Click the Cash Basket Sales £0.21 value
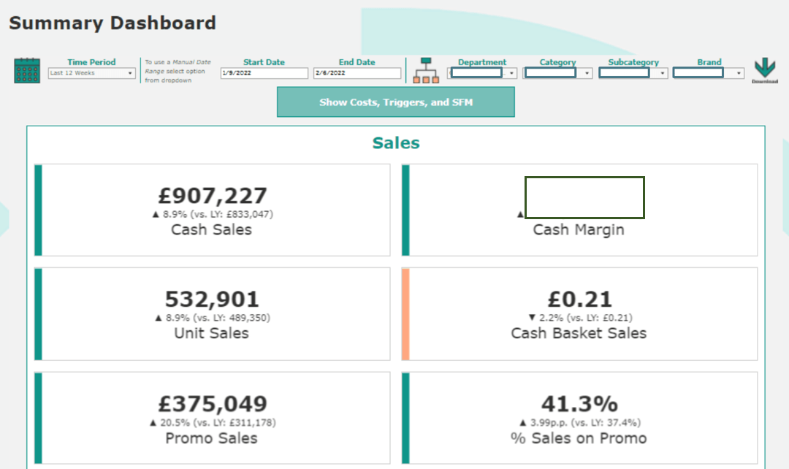 (579, 300)
